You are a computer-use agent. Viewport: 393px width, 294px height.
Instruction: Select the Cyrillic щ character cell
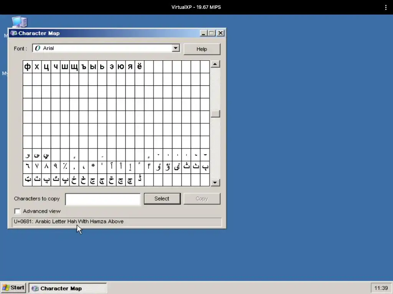[74, 67]
